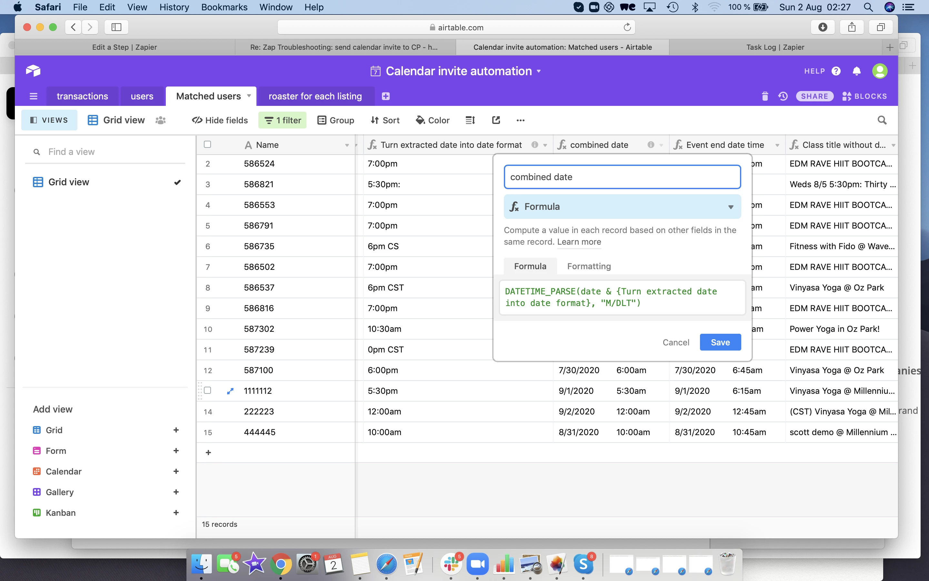
Task: Open the Event end date time column menu
Action: (777, 145)
